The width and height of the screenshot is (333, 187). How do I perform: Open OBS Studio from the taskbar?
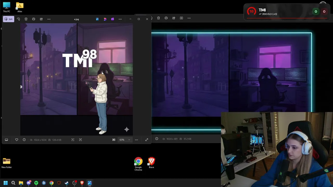(74, 183)
